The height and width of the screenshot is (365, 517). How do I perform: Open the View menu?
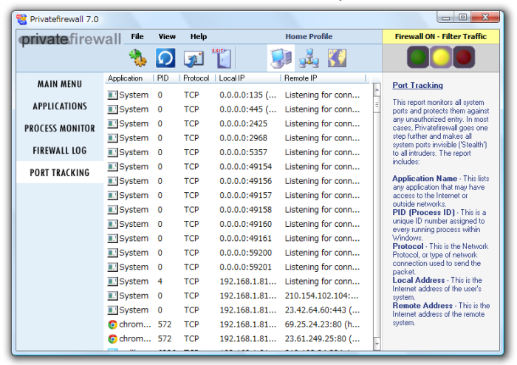click(167, 37)
